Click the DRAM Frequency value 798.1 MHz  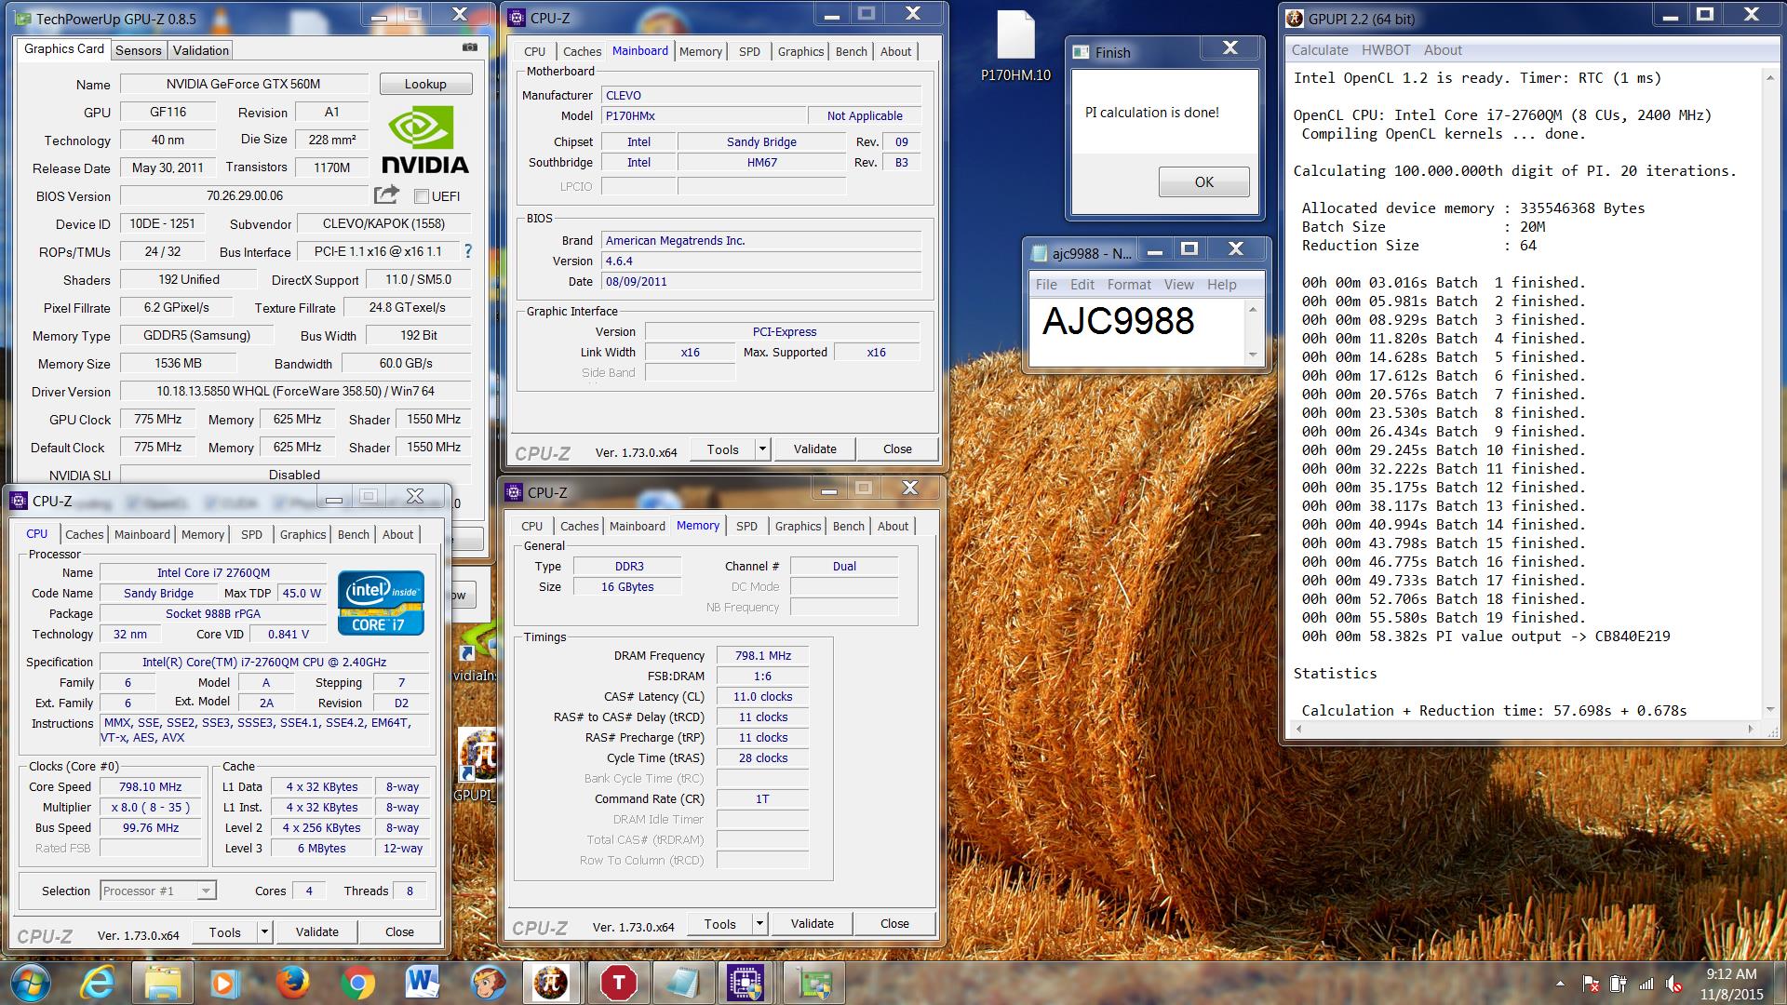point(762,655)
